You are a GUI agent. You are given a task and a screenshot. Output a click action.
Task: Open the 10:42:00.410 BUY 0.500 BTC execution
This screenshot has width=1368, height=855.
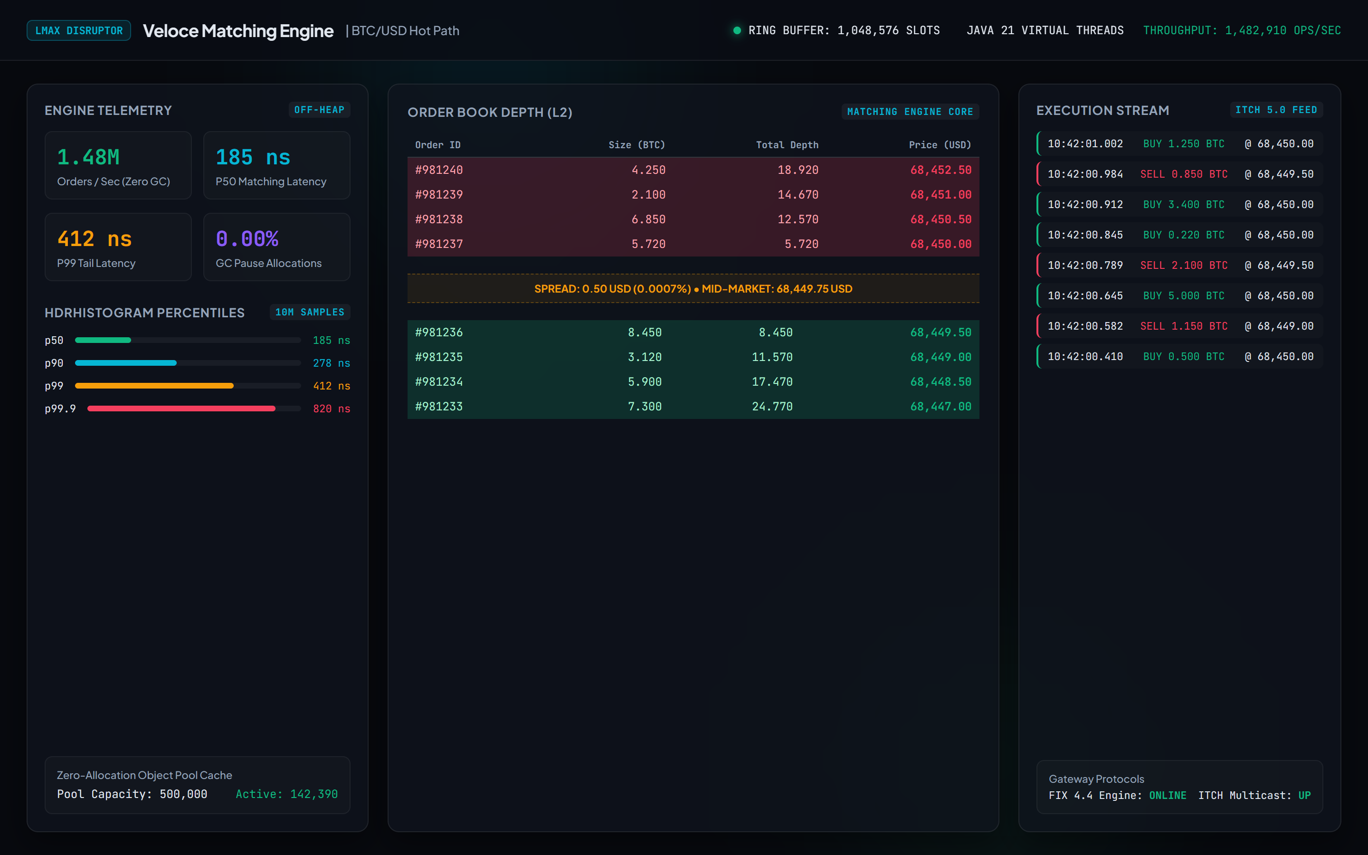click(x=1180, y=357)
